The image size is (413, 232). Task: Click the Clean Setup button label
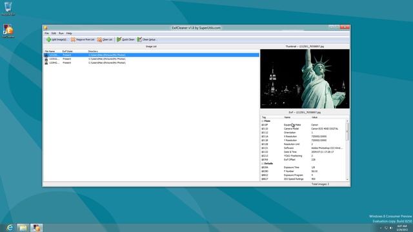(x=149, y=40)
